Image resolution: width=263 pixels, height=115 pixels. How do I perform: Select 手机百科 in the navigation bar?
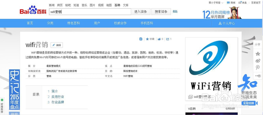(147, 23)
